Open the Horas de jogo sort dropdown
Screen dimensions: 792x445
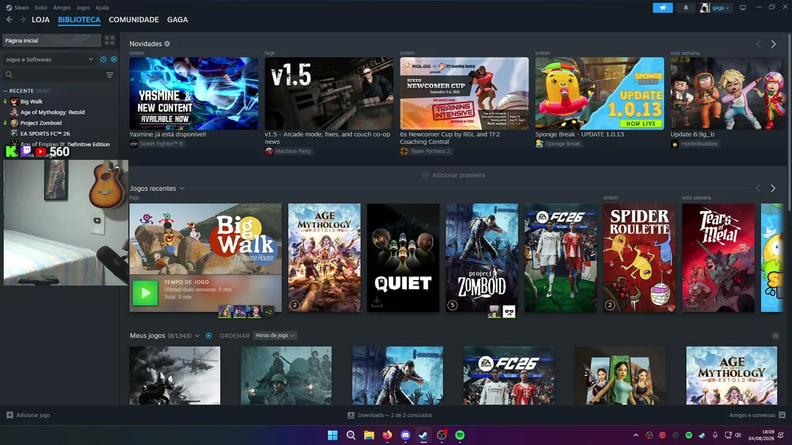[275, 336]
